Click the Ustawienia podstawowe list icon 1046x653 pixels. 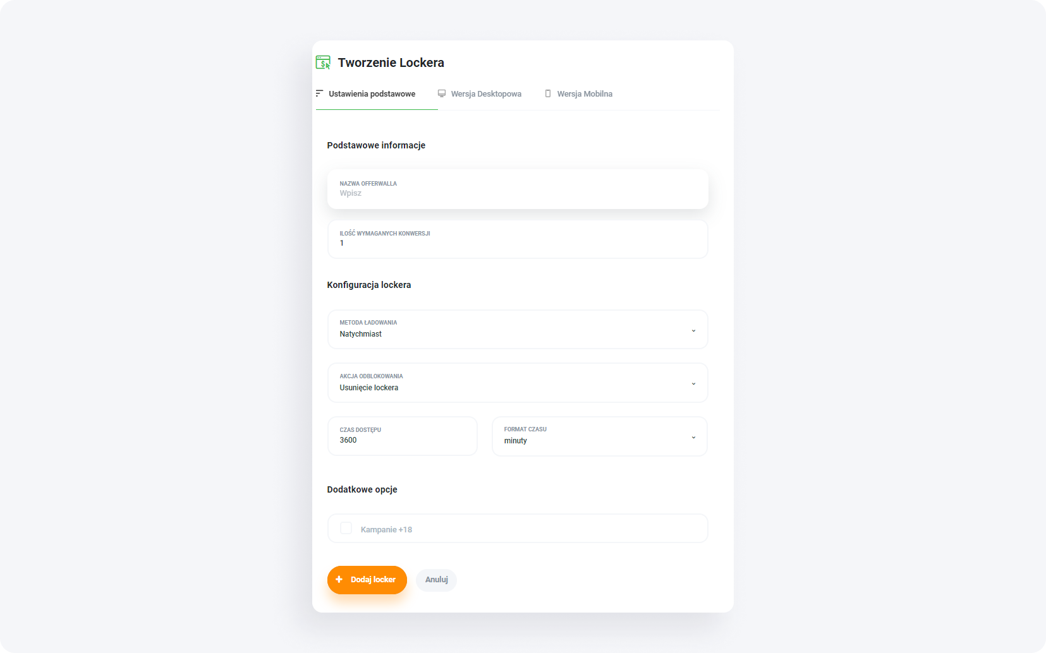(x=320, y=93)
